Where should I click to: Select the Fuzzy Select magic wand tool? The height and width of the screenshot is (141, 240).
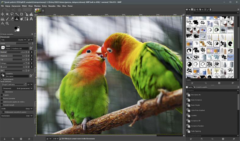pyautogui.click(x=17, y=14)
